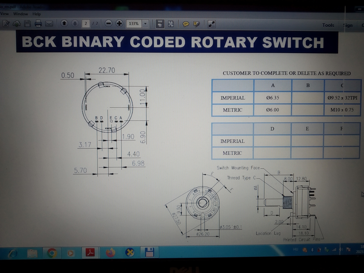The width and height of the screenshot is (364, 273).
Task: Click the BCK BINARY CODED ROTARY SWITCH title
Action: click(x=173, y=42)
